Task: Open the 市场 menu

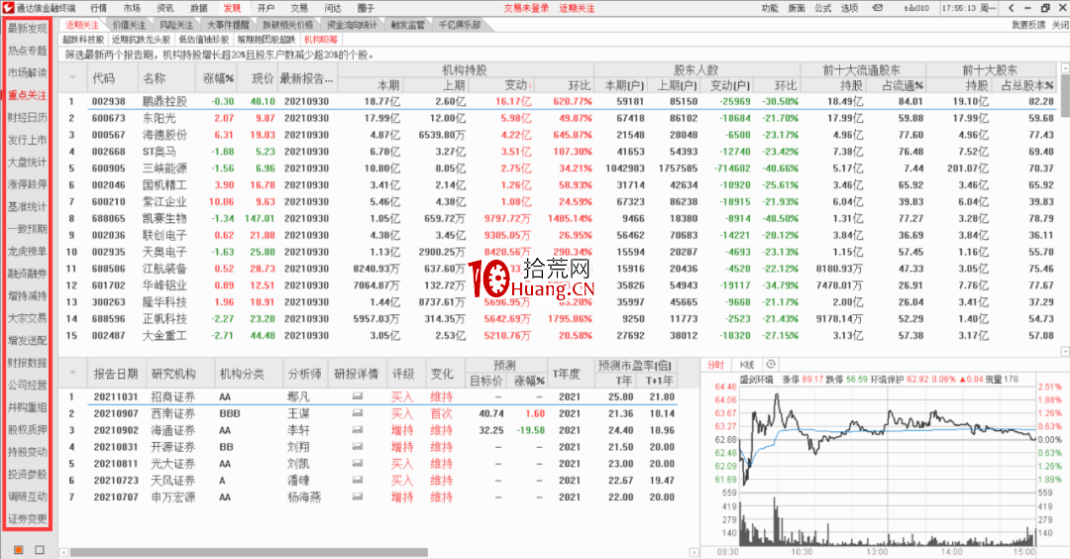Action: [133, 8]
